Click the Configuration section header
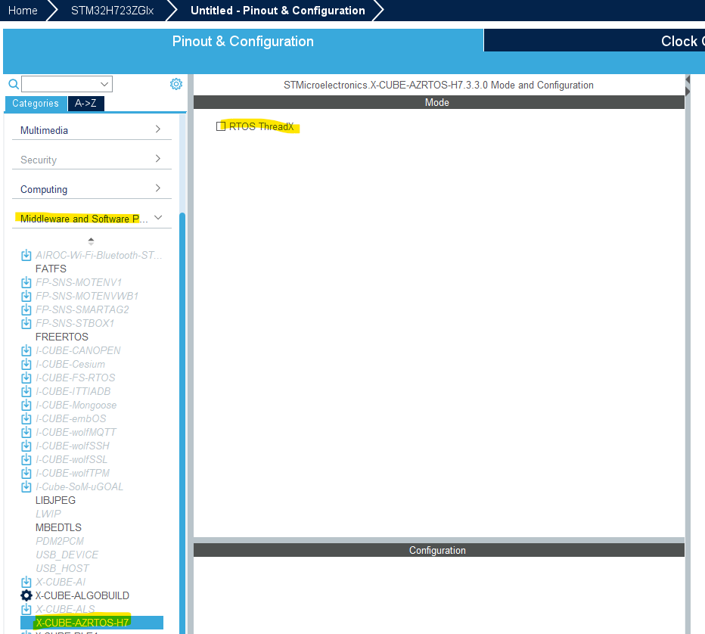Image resolution: width=705 pixels, height=634 pixels. 439,550
